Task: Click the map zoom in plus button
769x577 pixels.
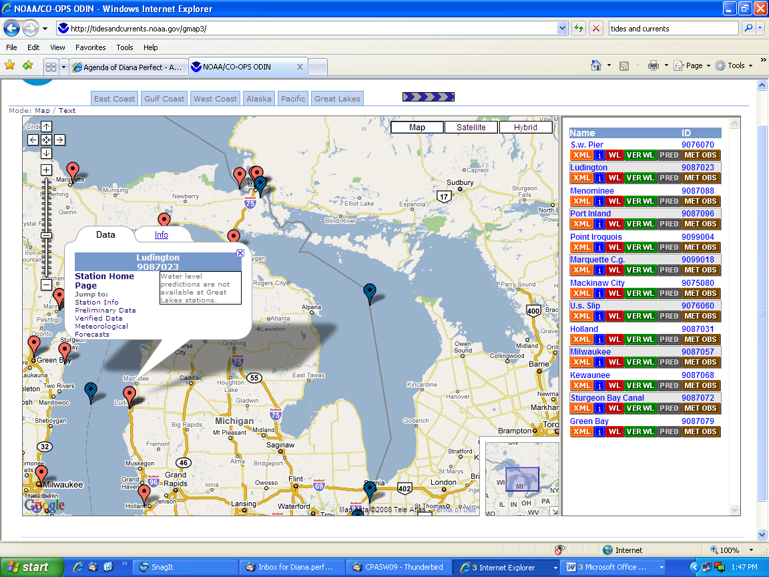Action: [46, 170]
